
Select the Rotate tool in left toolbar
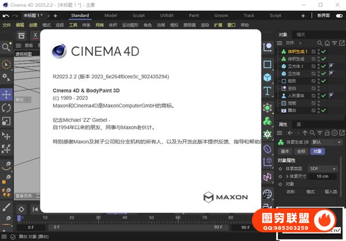(6, 107)
